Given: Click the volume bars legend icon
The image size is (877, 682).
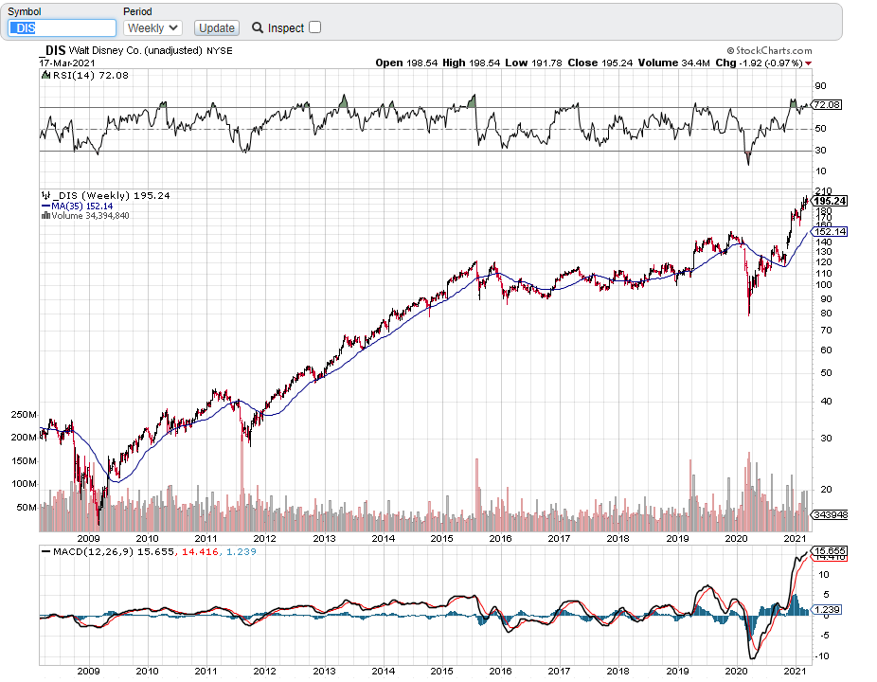Looking at the screenshot, I should tap(45, 215).
